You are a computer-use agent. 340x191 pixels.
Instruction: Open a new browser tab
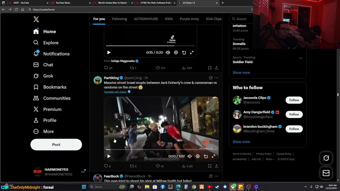[x=223, y=3]
